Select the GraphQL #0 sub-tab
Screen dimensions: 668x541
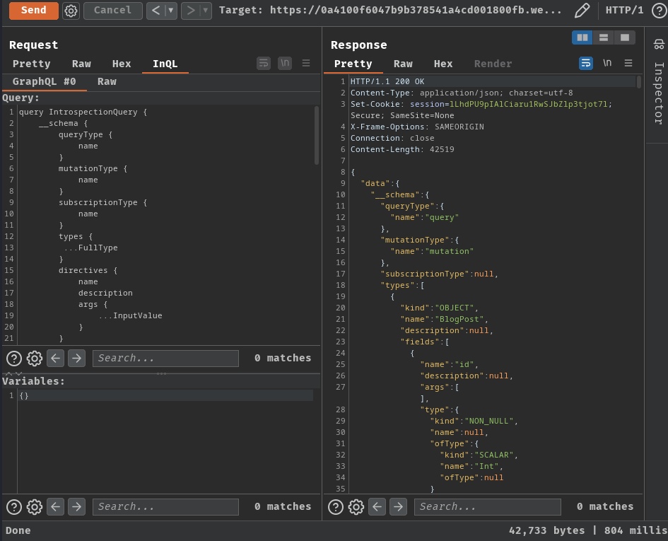(x=45, y=81)
